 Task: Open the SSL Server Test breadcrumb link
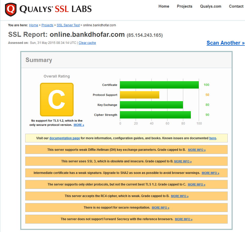[x=68, y=25]
